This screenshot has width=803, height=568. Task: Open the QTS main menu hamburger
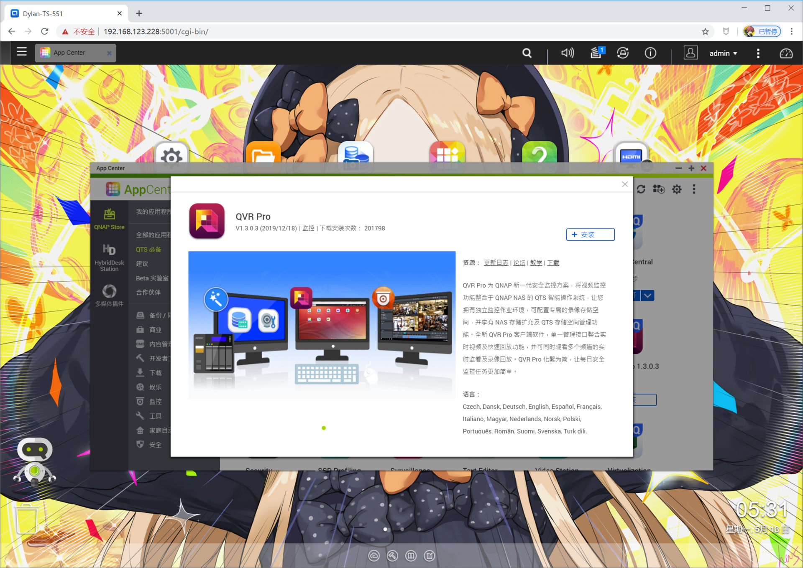[x=22, y=52]
